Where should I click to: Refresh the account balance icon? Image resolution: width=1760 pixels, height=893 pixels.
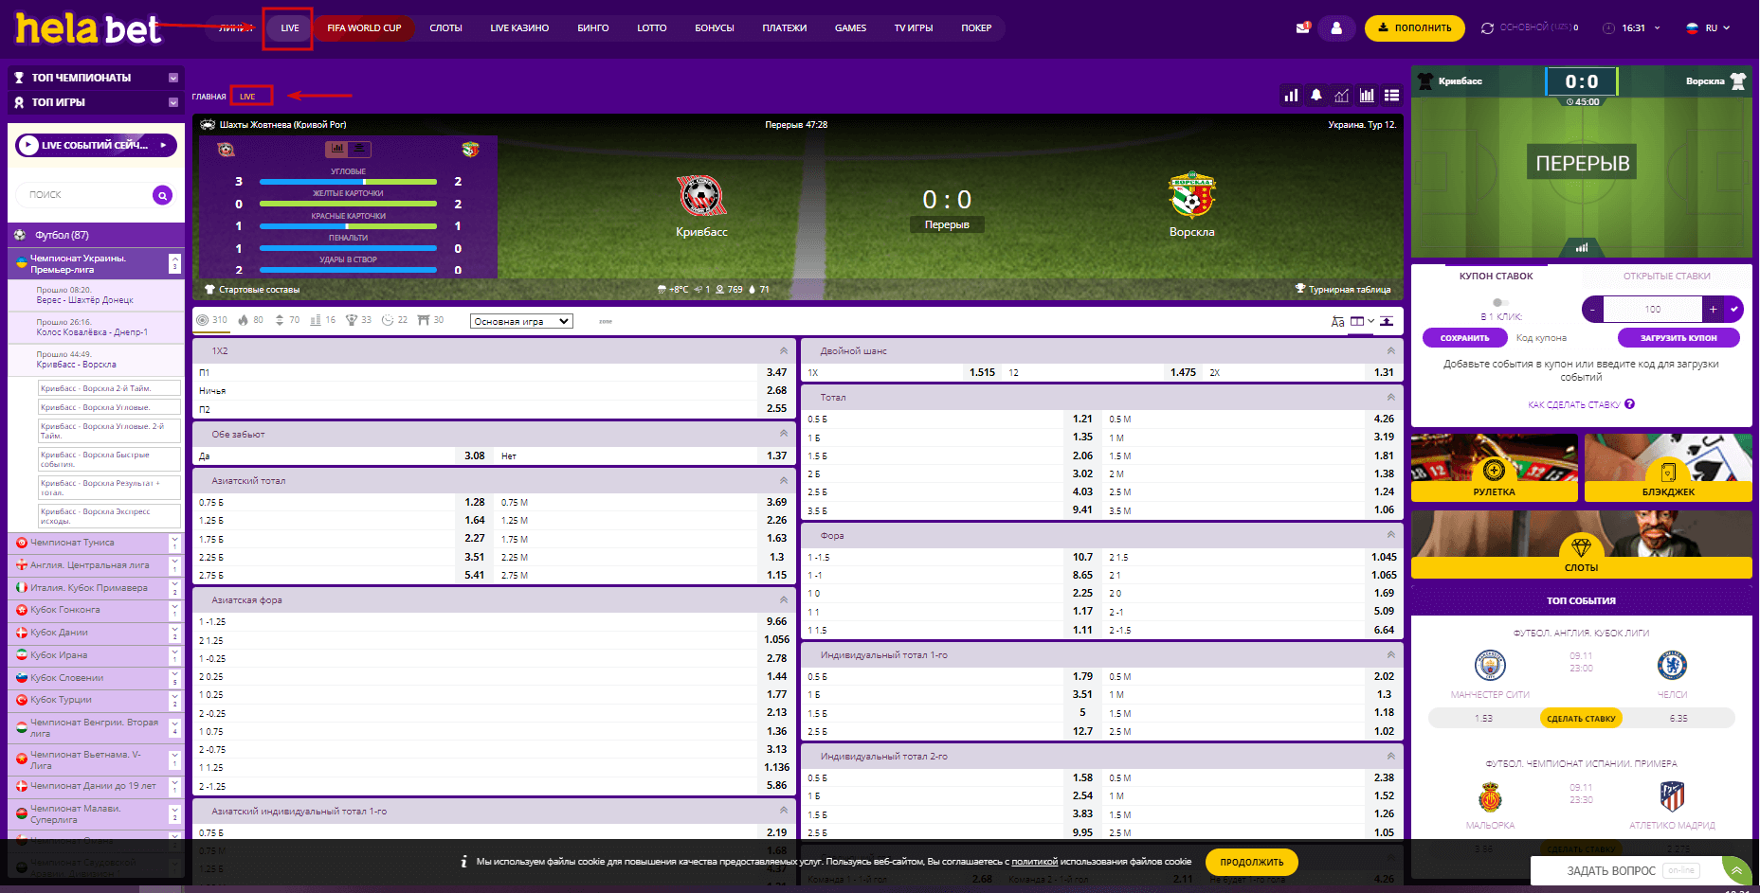point(1487,28)
